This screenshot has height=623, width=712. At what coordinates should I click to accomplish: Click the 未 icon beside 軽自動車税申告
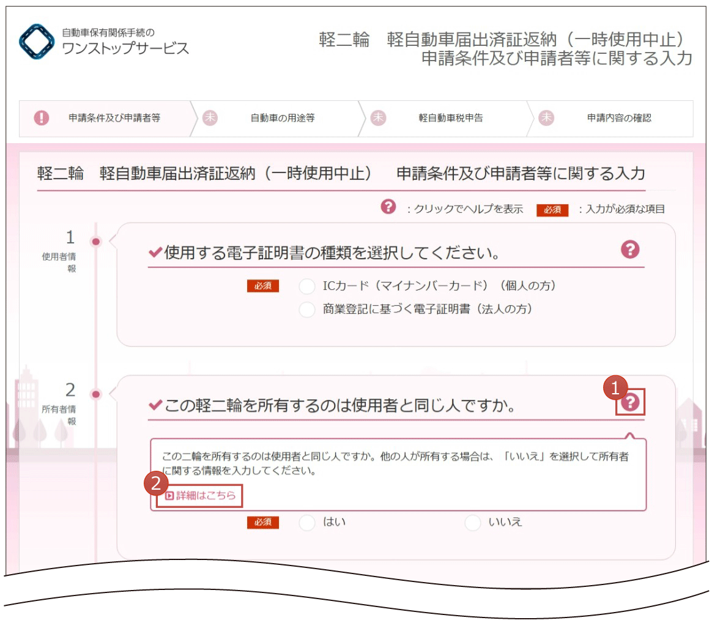(x=378, y=118)
